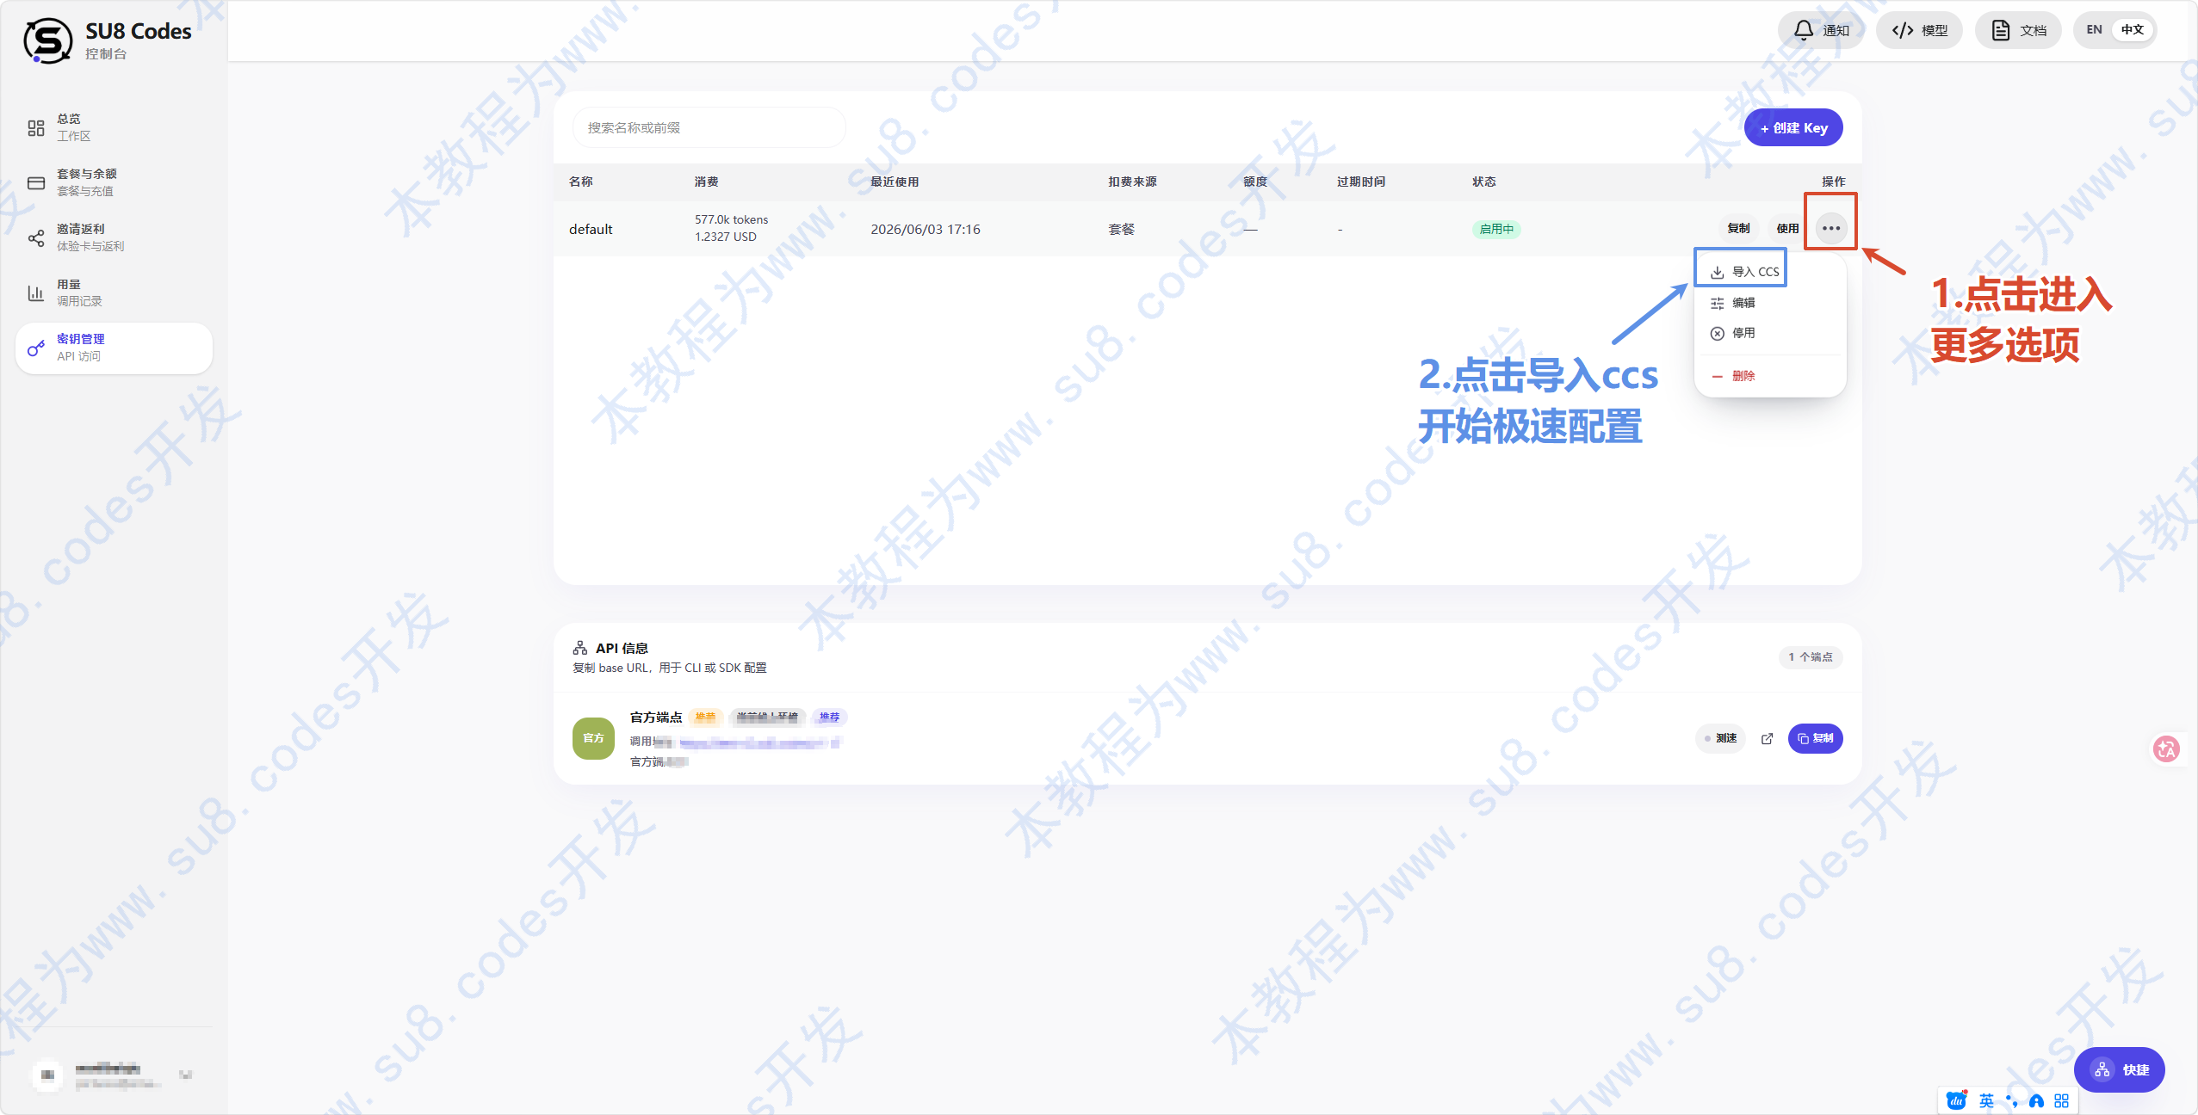Click the 1 个端点 badge
2198x1115 pixels.
tap(1811, 656)
